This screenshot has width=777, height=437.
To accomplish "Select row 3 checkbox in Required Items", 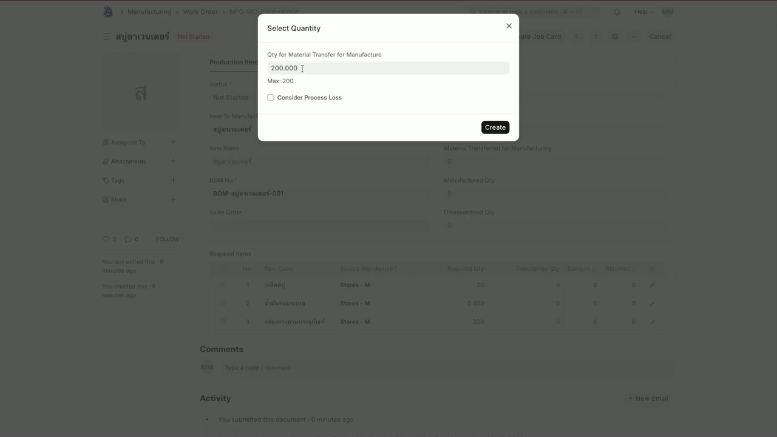I will click(x=222, y=322).
